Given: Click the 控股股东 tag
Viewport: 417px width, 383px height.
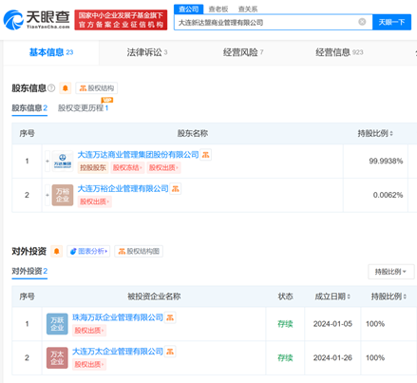Looking at the screenshot, I should coord(93,167).
